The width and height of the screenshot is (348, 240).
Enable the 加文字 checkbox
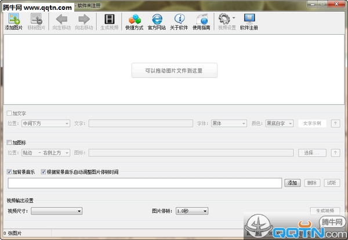coord(9,113)
